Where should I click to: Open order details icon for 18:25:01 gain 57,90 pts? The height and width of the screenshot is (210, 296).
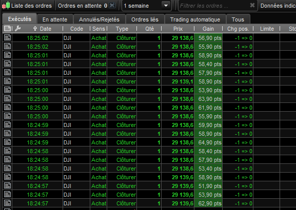pyautogui.click(x=7, y=72)
